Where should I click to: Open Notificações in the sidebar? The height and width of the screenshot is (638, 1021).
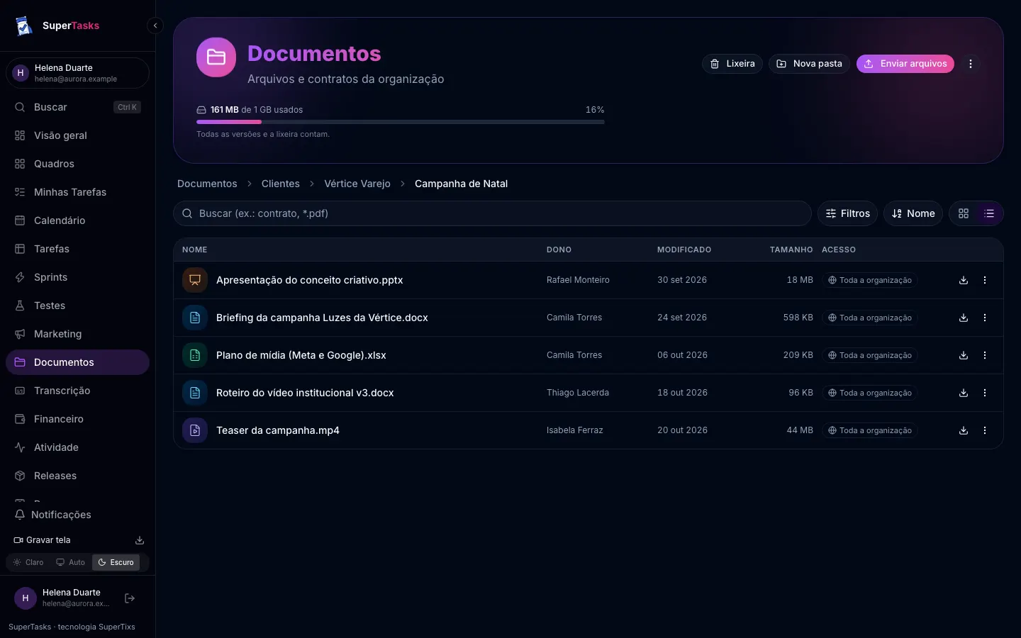click(x=77, y=515)
